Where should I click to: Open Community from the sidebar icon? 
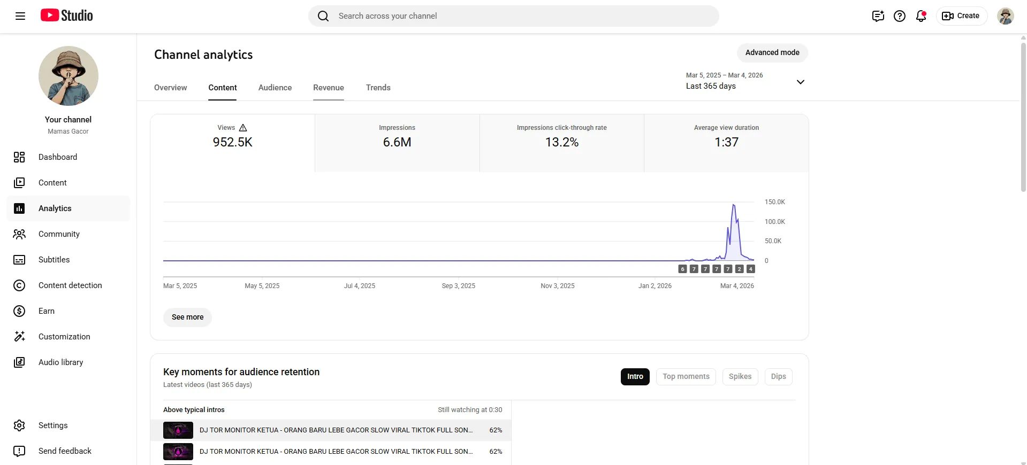(x=19, y=234)
